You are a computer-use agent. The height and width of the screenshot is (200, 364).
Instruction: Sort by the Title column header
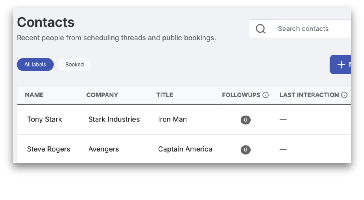coord(164,95)
